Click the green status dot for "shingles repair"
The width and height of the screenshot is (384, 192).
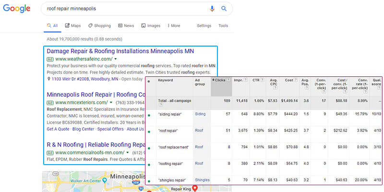coord(149,181)
